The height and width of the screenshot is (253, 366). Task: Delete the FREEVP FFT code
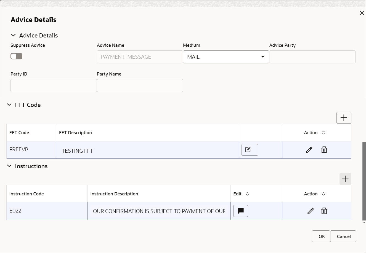point(324,150)
